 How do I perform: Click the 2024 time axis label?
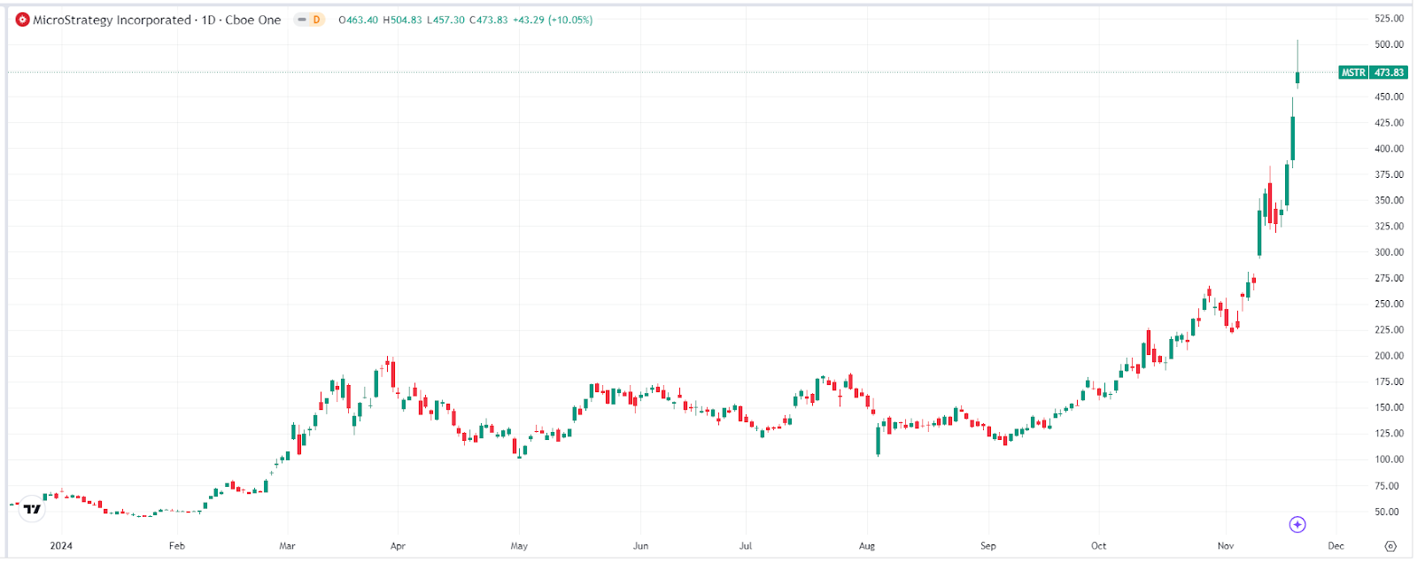coord(61,546)
